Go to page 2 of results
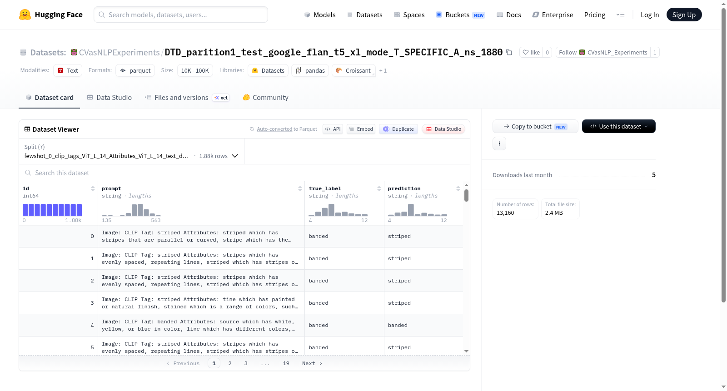The image size is (727, 391). tap(230, 363)
